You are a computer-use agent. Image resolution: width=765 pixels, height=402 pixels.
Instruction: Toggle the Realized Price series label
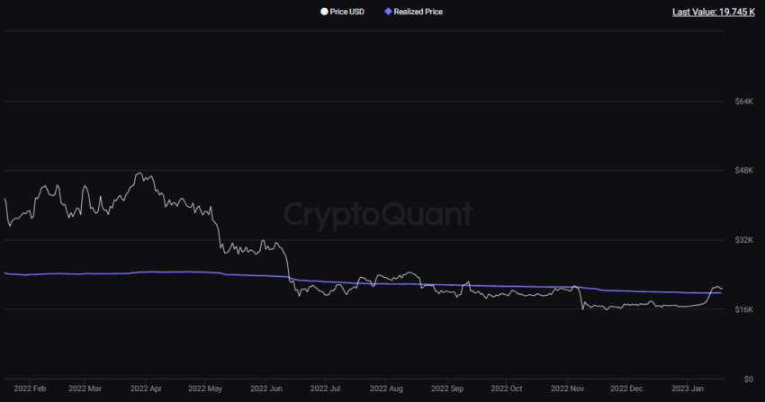point(418,12)
